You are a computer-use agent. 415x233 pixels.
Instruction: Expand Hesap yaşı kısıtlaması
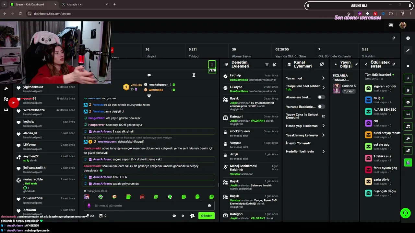(x=305, y=126)
